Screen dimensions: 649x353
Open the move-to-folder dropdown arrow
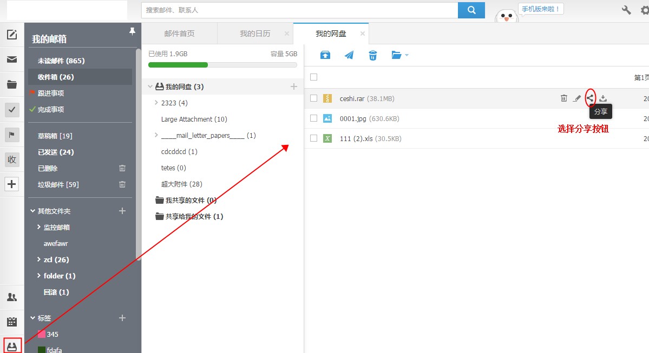coord(407,55)
